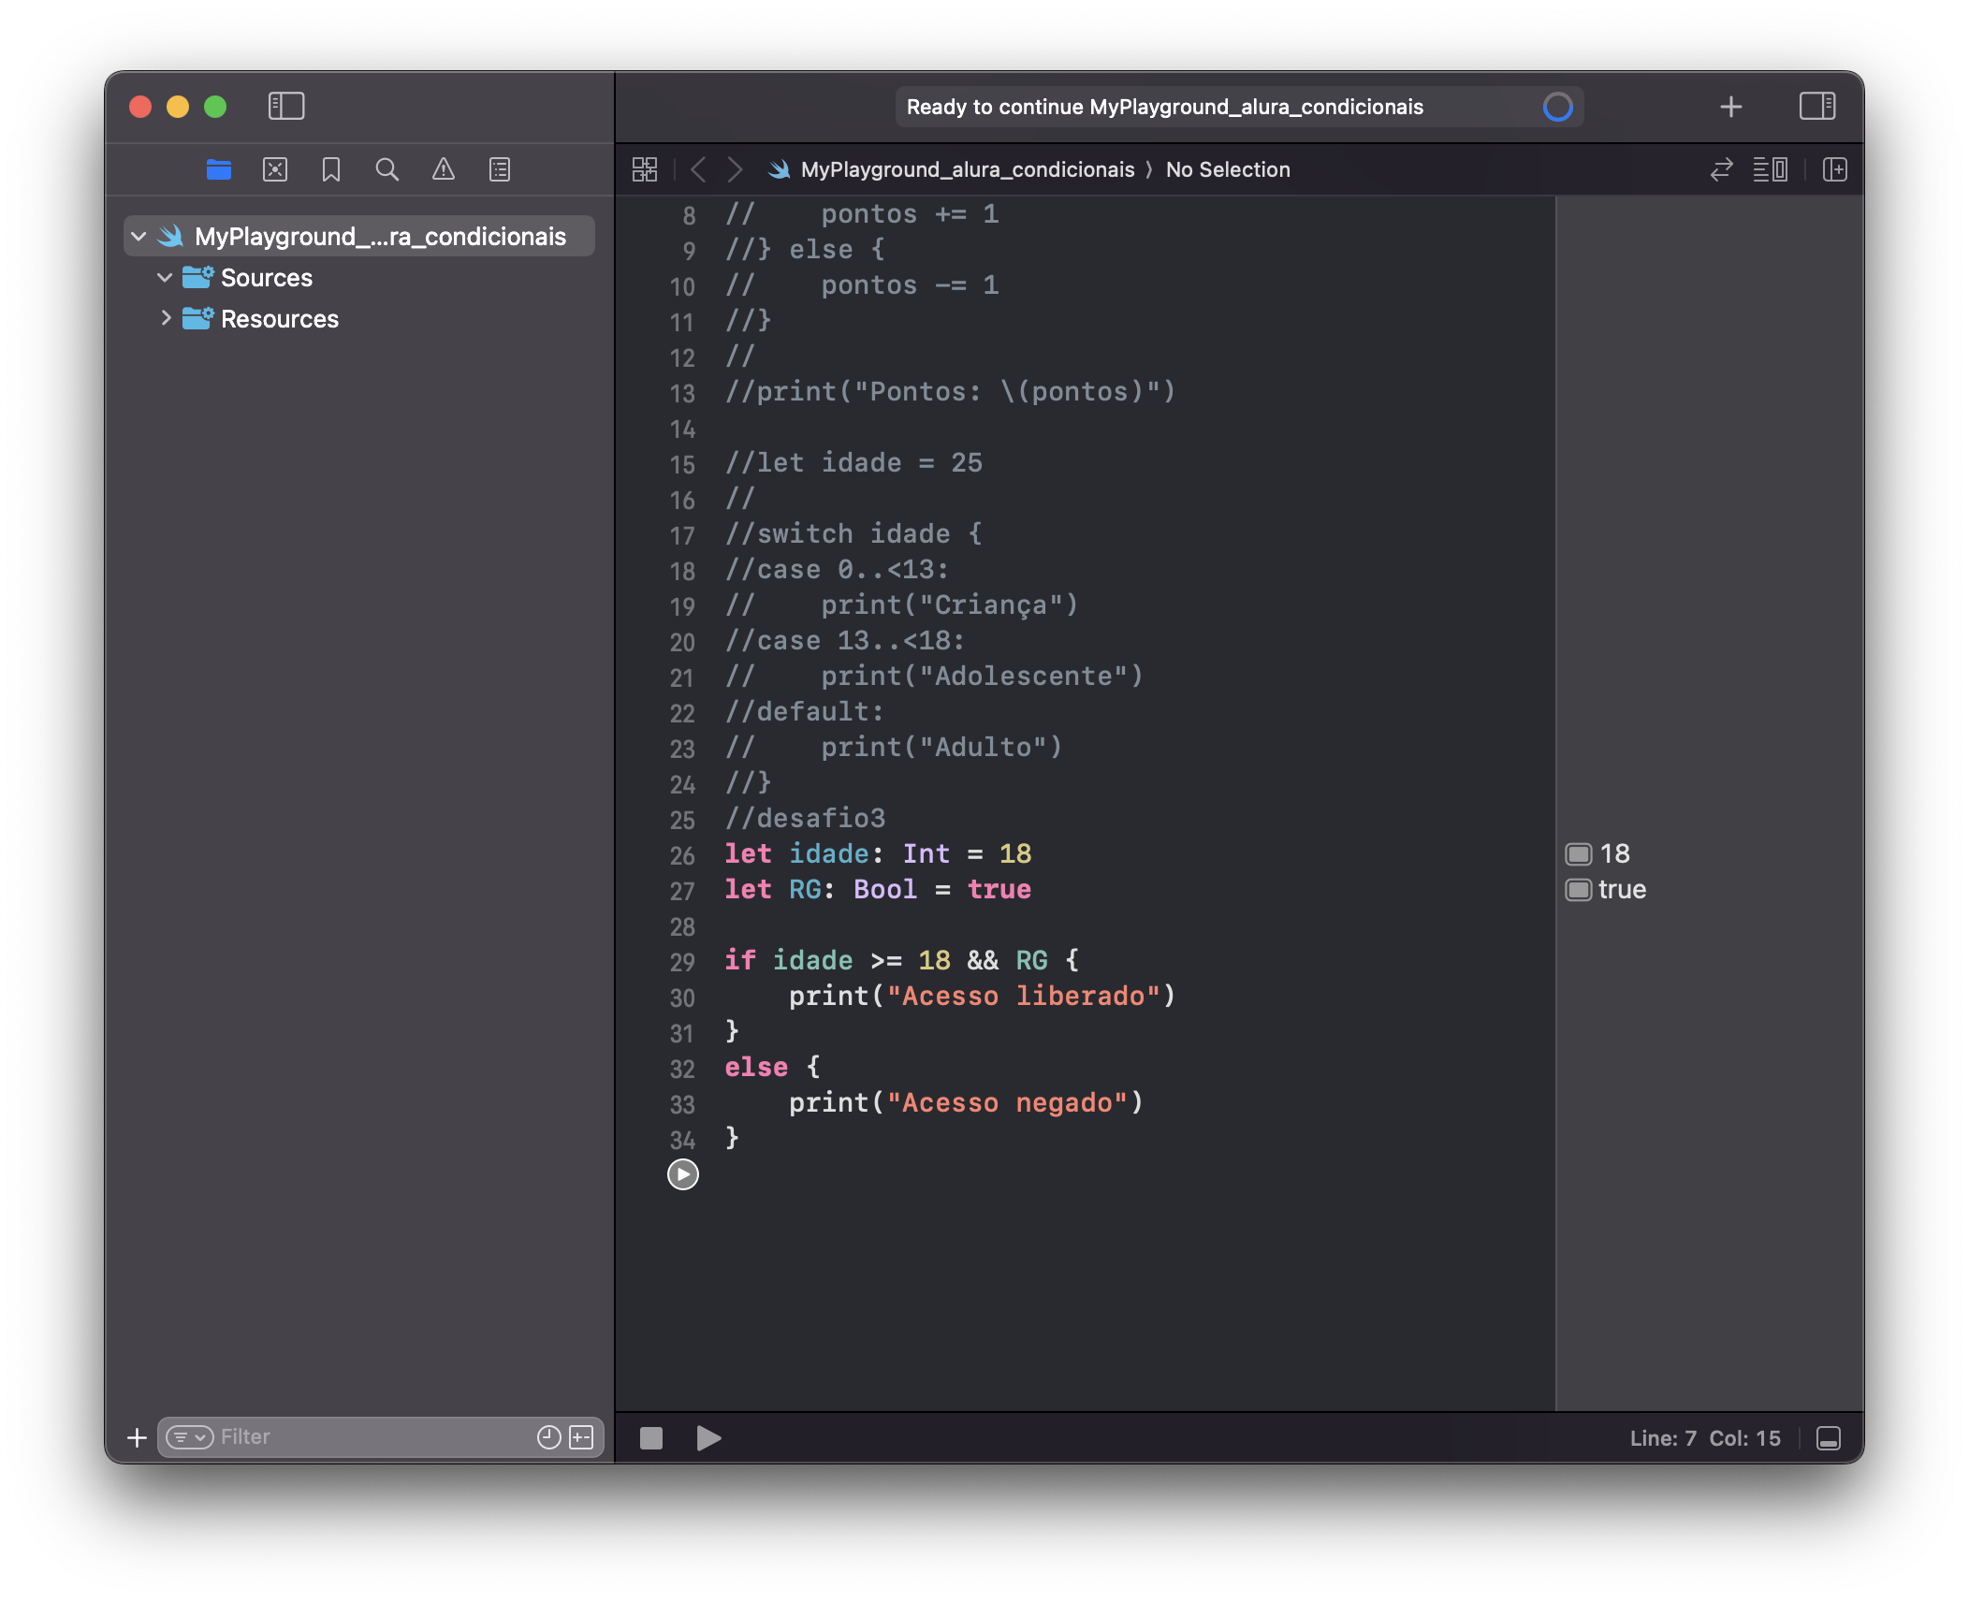Focus the navigator Filter field
1969x1602 pixels.
(380, 1437)
